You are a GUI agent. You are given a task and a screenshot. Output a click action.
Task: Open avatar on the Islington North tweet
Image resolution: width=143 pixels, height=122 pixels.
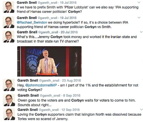[9, 114]
